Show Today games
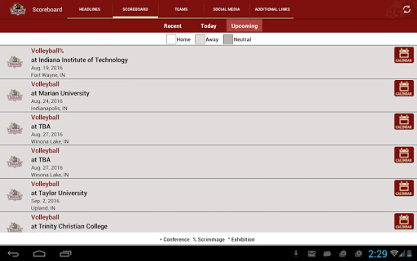 pyautogui.click(x=209, y=26)
